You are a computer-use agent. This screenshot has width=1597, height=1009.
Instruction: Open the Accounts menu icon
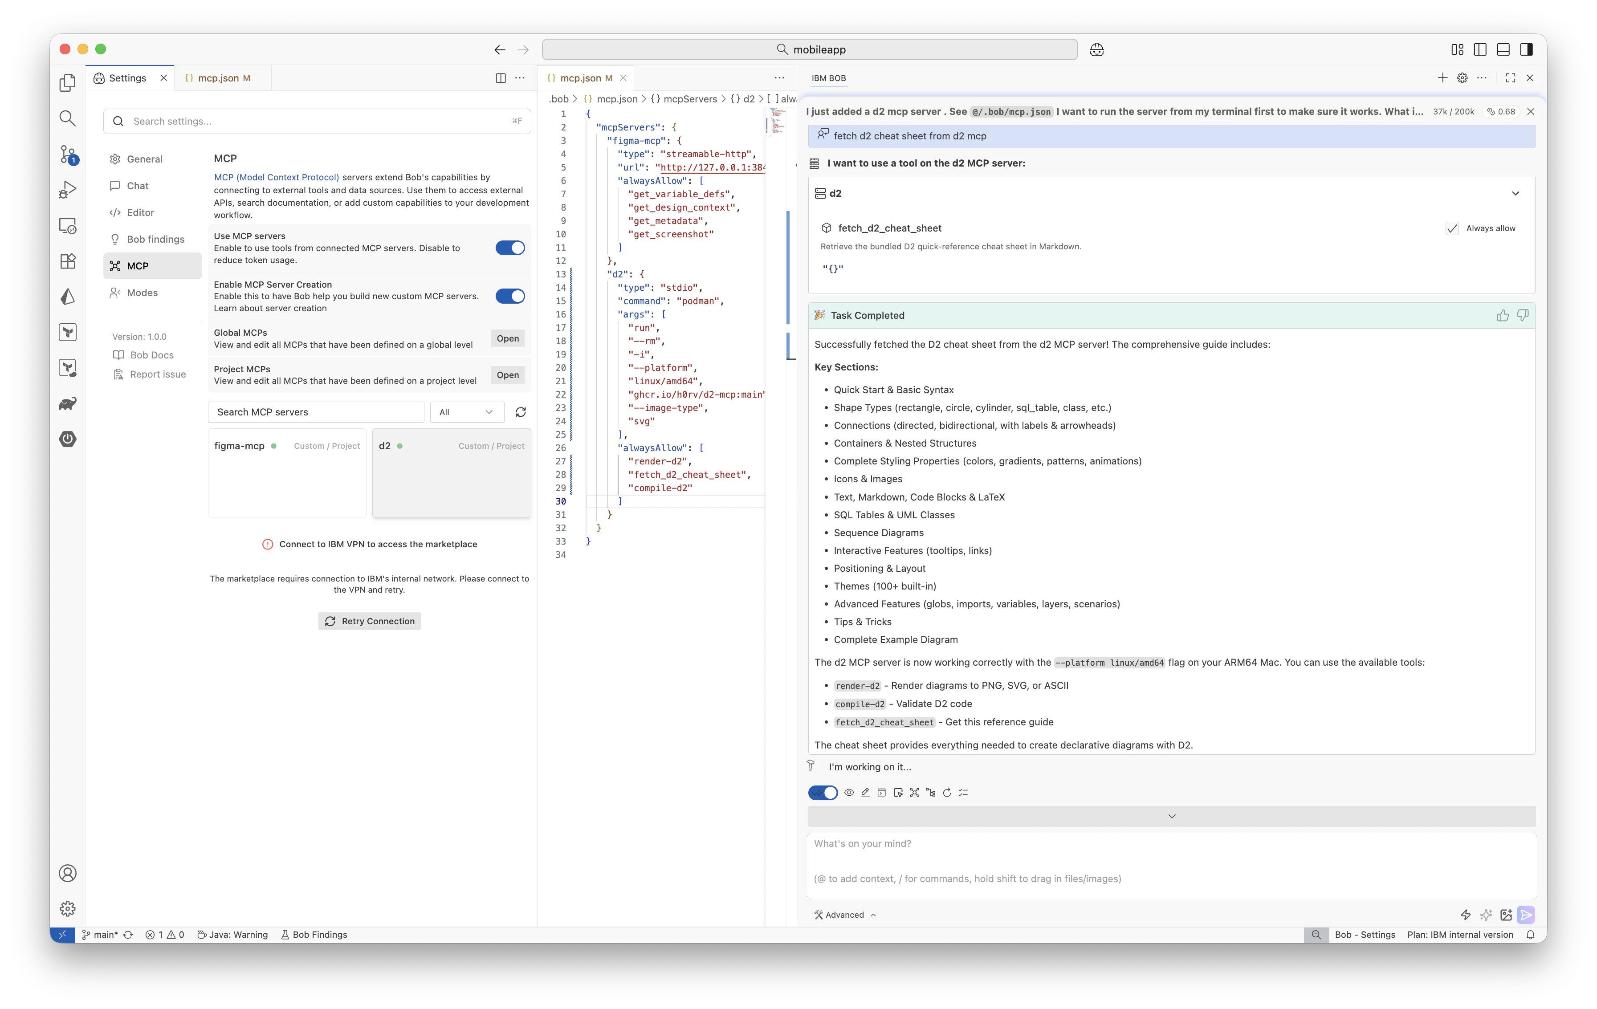68,873
